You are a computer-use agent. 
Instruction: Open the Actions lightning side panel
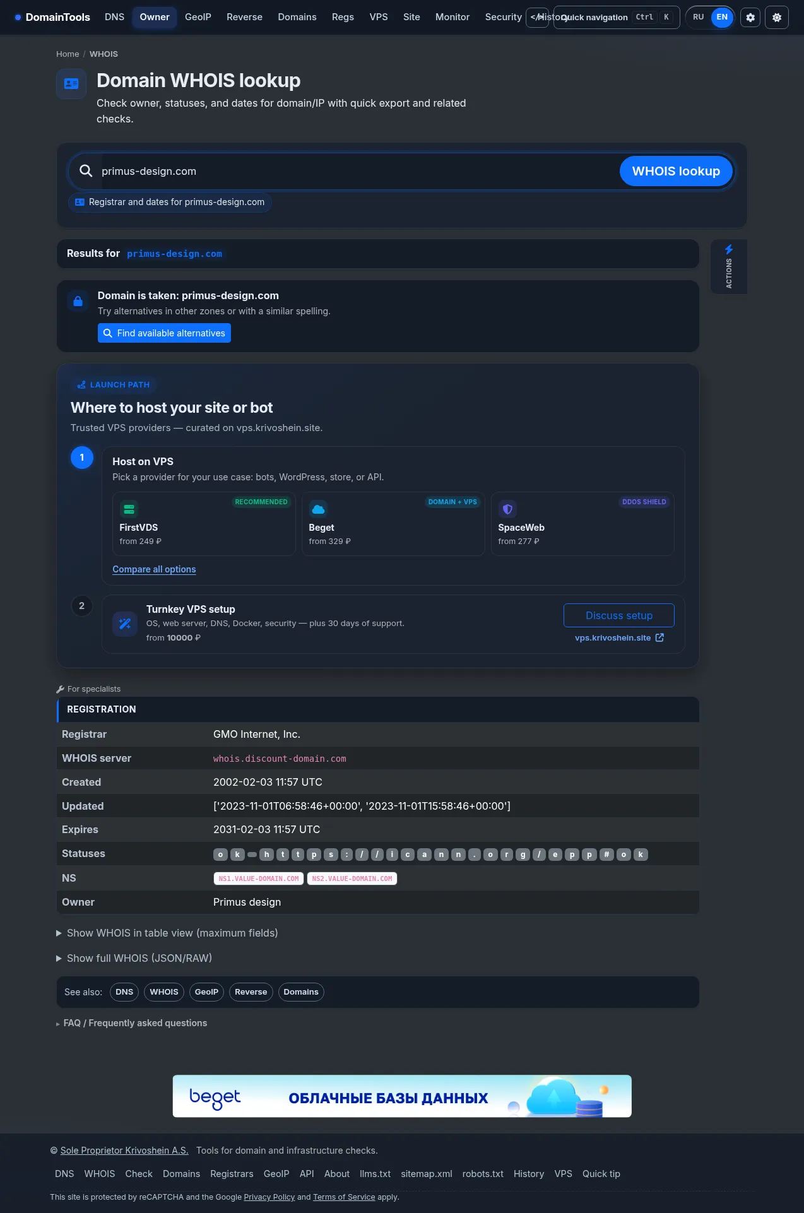[x=729, y=266]
